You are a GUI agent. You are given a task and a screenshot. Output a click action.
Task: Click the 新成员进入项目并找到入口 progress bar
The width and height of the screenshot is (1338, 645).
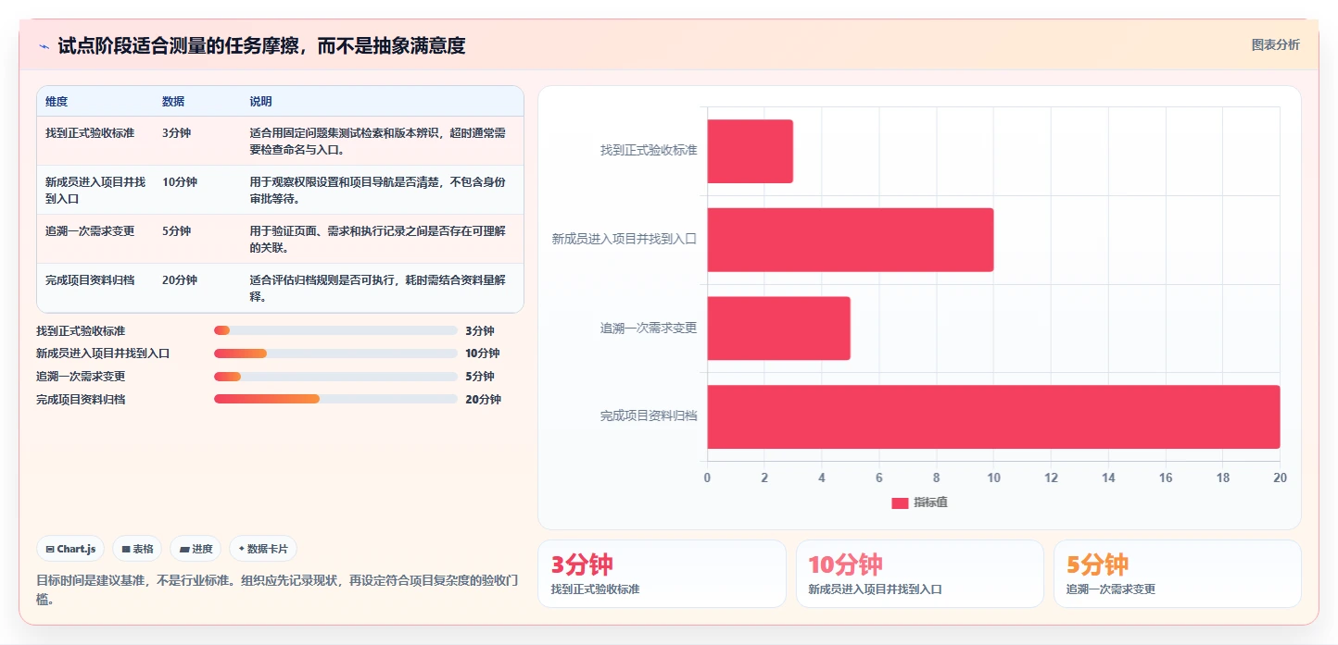pos(335,354)
